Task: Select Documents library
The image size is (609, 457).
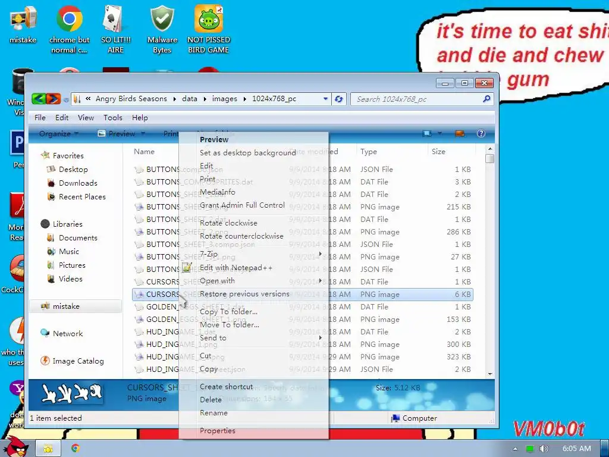Action: [x=78, y=238]
